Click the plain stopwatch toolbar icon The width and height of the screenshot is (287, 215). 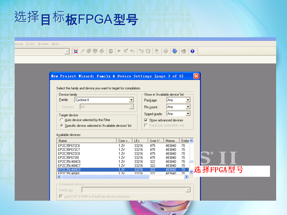coord(148,51)
